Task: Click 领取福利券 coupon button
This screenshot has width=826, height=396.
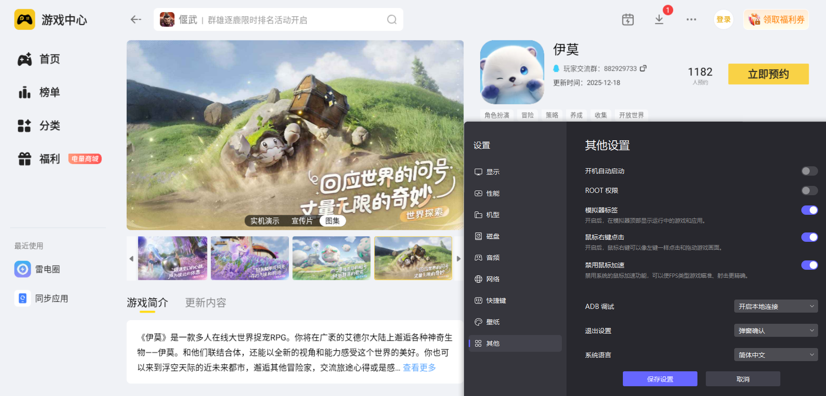Action: click(776, 20)
